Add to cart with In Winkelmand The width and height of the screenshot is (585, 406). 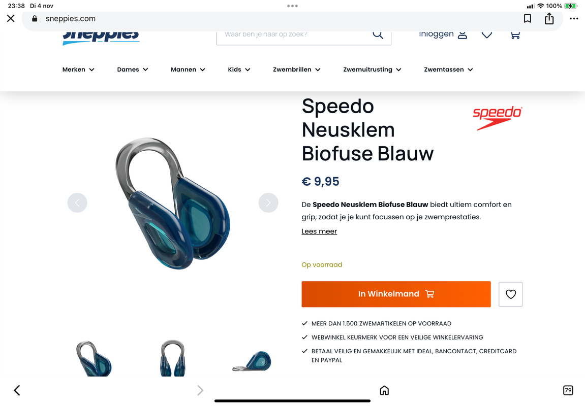tap(396, 294)
